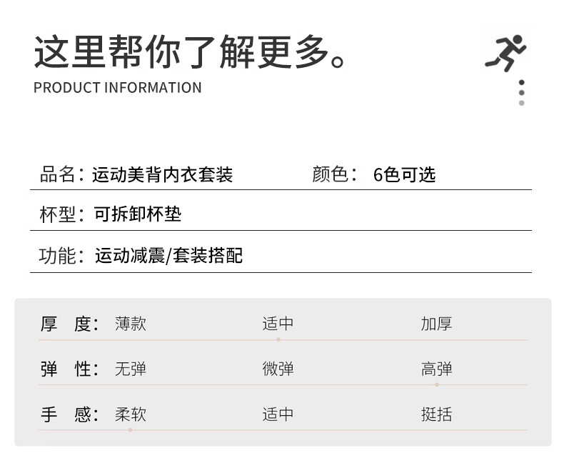The width and height of the screenshot is (564, 463).
Task: Click the heading 这里帮你了解更多
Action: (190, 51)
